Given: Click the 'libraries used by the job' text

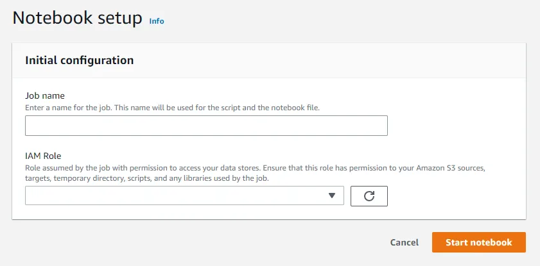Looking at the screenshot, I should click(222, 178).
